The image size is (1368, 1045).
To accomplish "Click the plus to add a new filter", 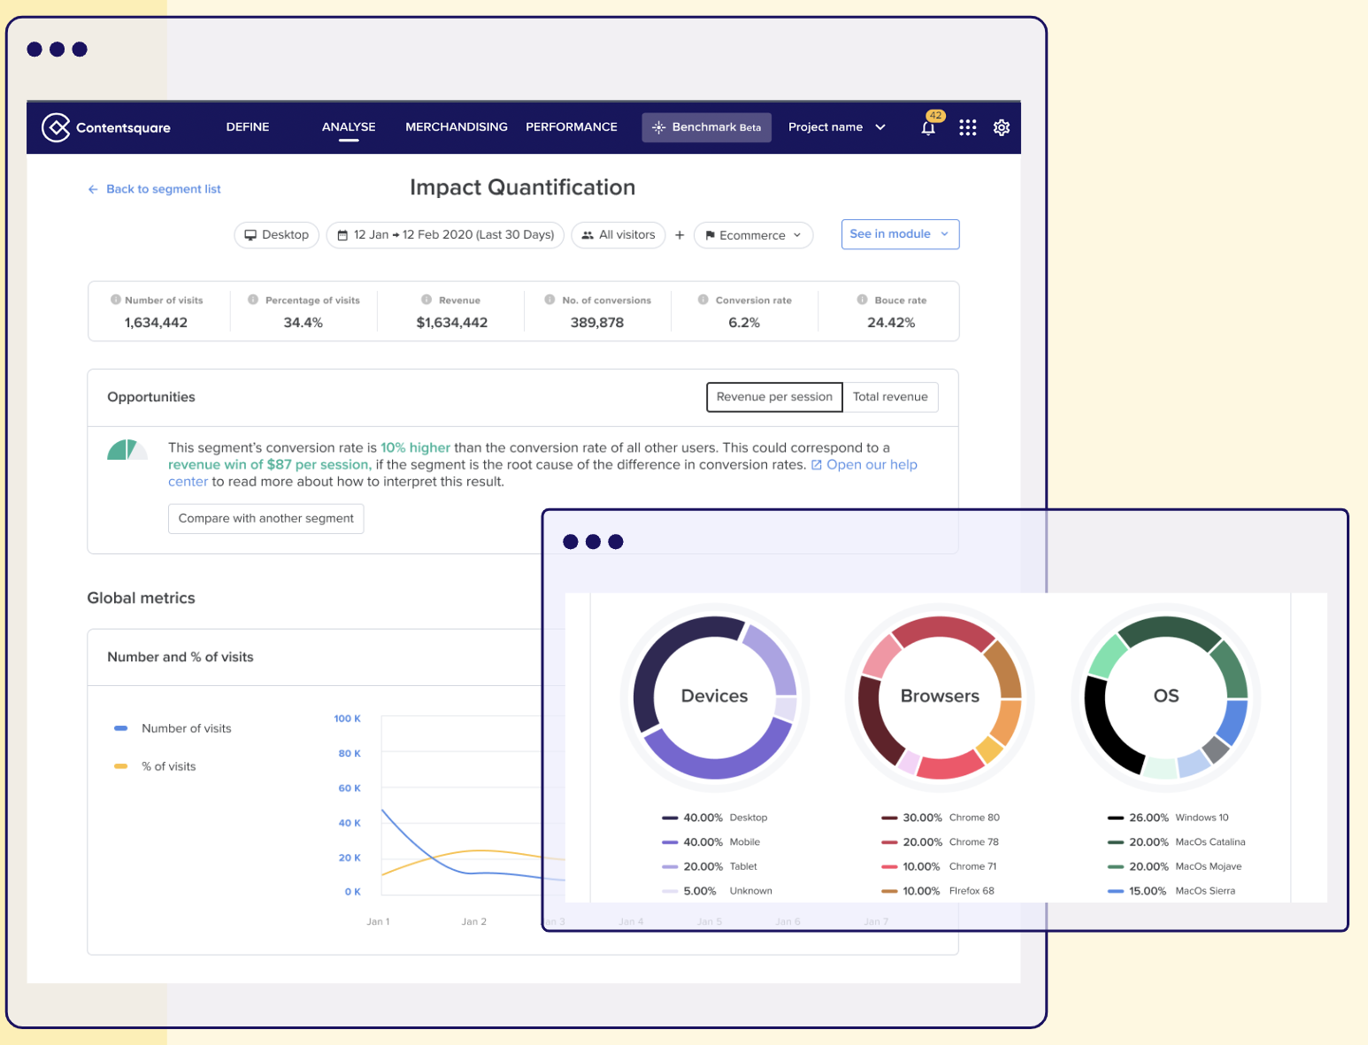I will pos(680,234).
